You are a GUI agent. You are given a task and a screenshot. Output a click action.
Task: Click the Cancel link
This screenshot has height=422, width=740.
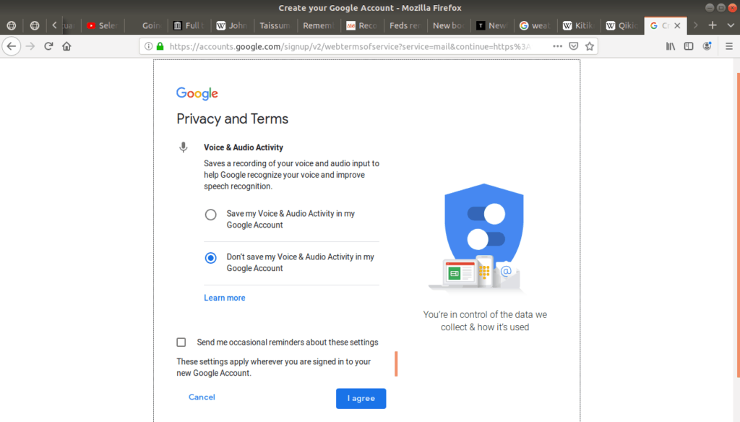(x=202, y=397)
